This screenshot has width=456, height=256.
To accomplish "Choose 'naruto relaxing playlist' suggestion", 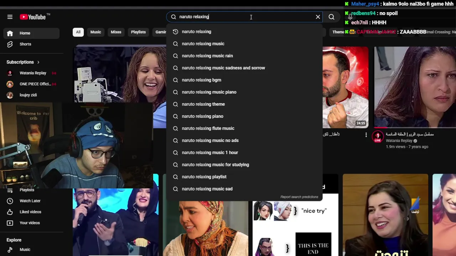I will [244, 177].
